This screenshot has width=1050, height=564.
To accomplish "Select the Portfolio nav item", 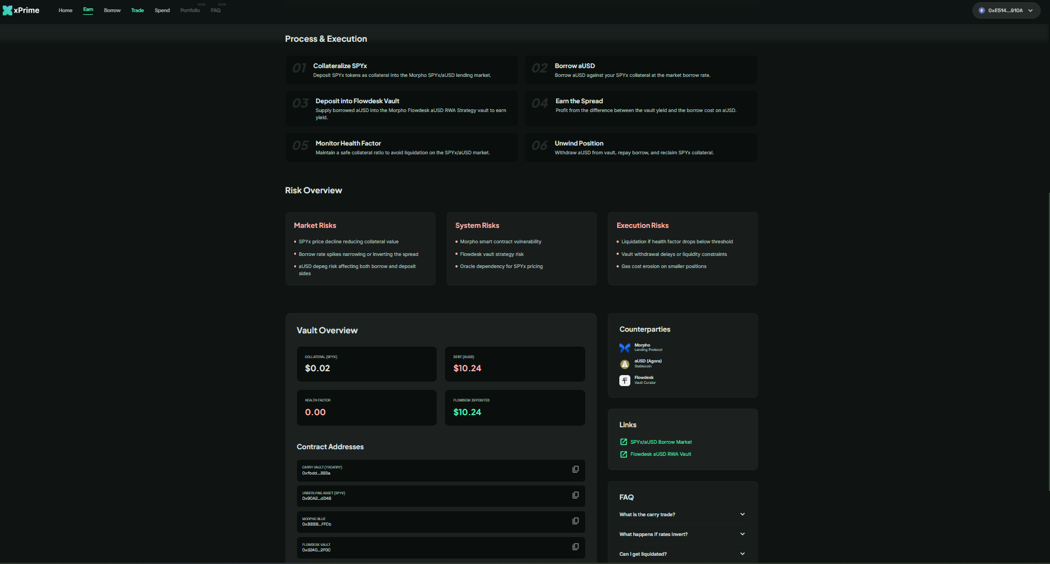I will (x=190, y=10).
